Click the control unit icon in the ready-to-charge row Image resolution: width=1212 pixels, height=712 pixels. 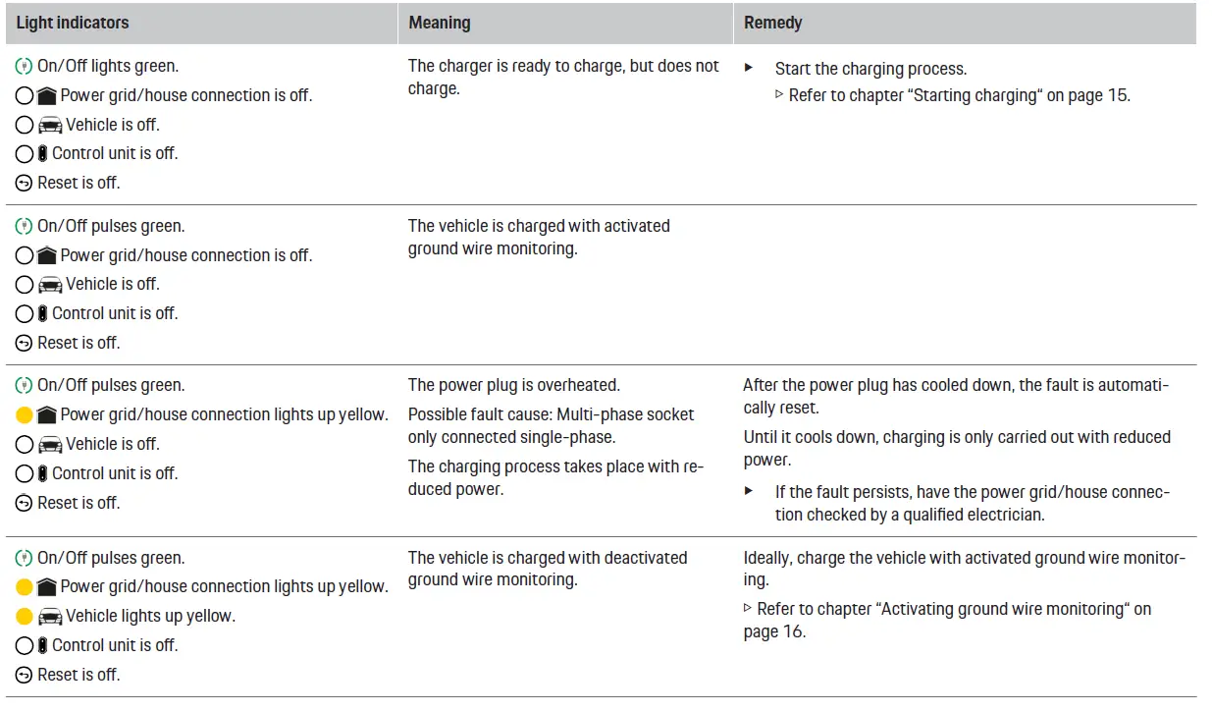tap(42, 154)
